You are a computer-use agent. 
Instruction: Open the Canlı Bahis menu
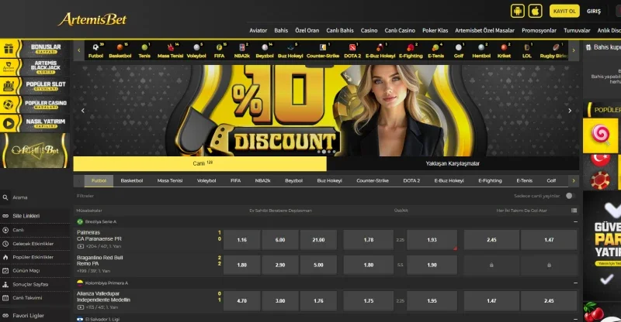click(340, 30)
